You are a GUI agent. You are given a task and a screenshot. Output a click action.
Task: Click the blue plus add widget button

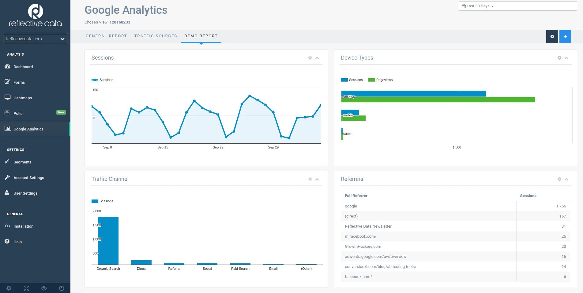[565, 36]
